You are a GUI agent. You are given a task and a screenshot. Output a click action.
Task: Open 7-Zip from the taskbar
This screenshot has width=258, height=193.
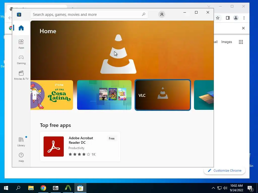pos(56,188)
